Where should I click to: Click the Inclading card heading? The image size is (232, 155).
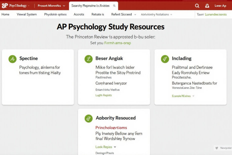182,58
